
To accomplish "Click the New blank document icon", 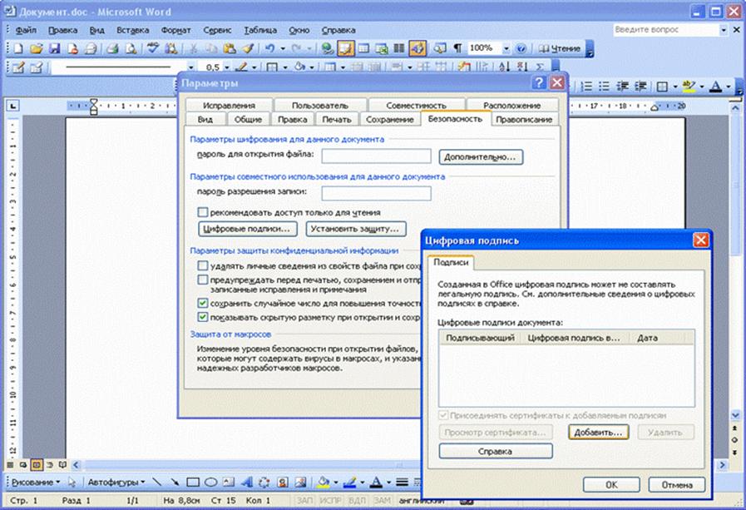I will (18, 48).
